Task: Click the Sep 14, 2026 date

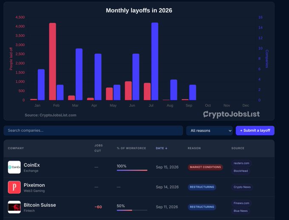Action: (167, 187)
